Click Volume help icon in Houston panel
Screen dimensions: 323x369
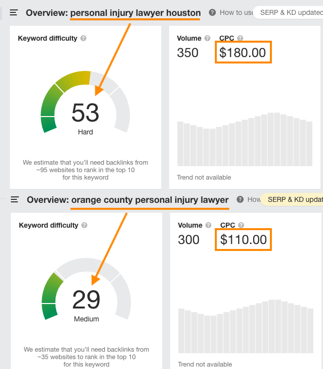tap(207, 38)
